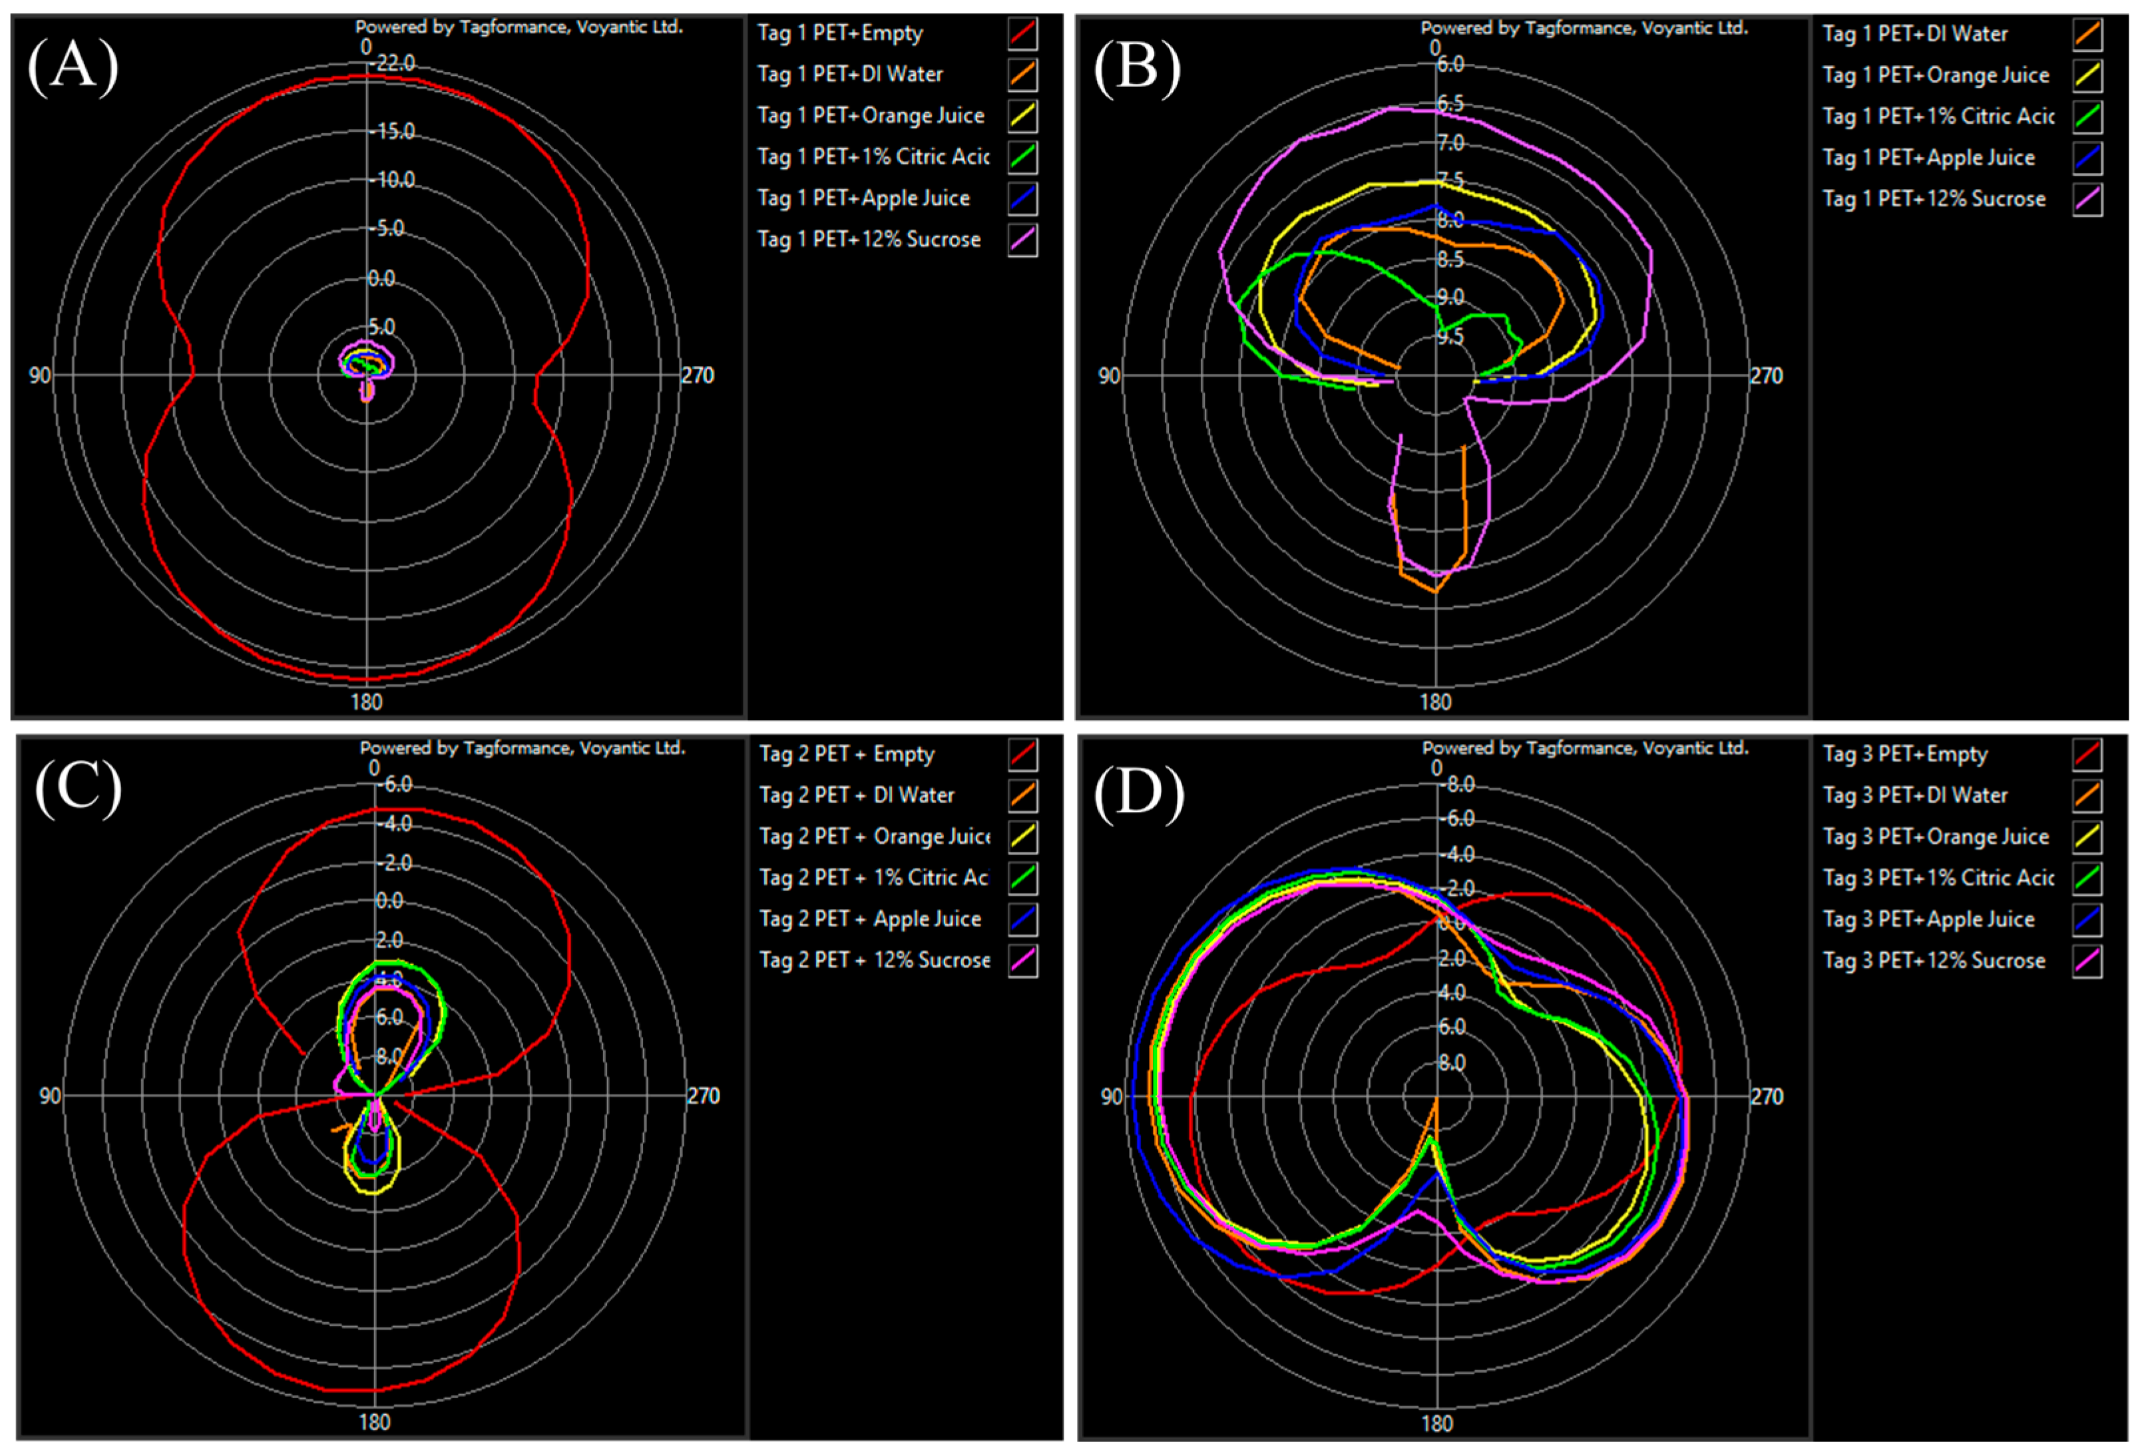Select Tag 3 PET+1% Citric Acid legend label
The height and width of the screenshot is (1456, 2138).
click(x=1938, y=878)
